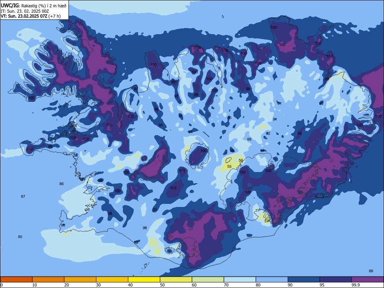Pick the 80–90 light blue legend swatch

271,280
